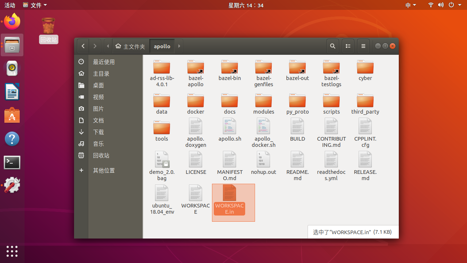Open 下载 in sidebar
This screenshot has height=263, width=467.
click(x=108, y=132)
